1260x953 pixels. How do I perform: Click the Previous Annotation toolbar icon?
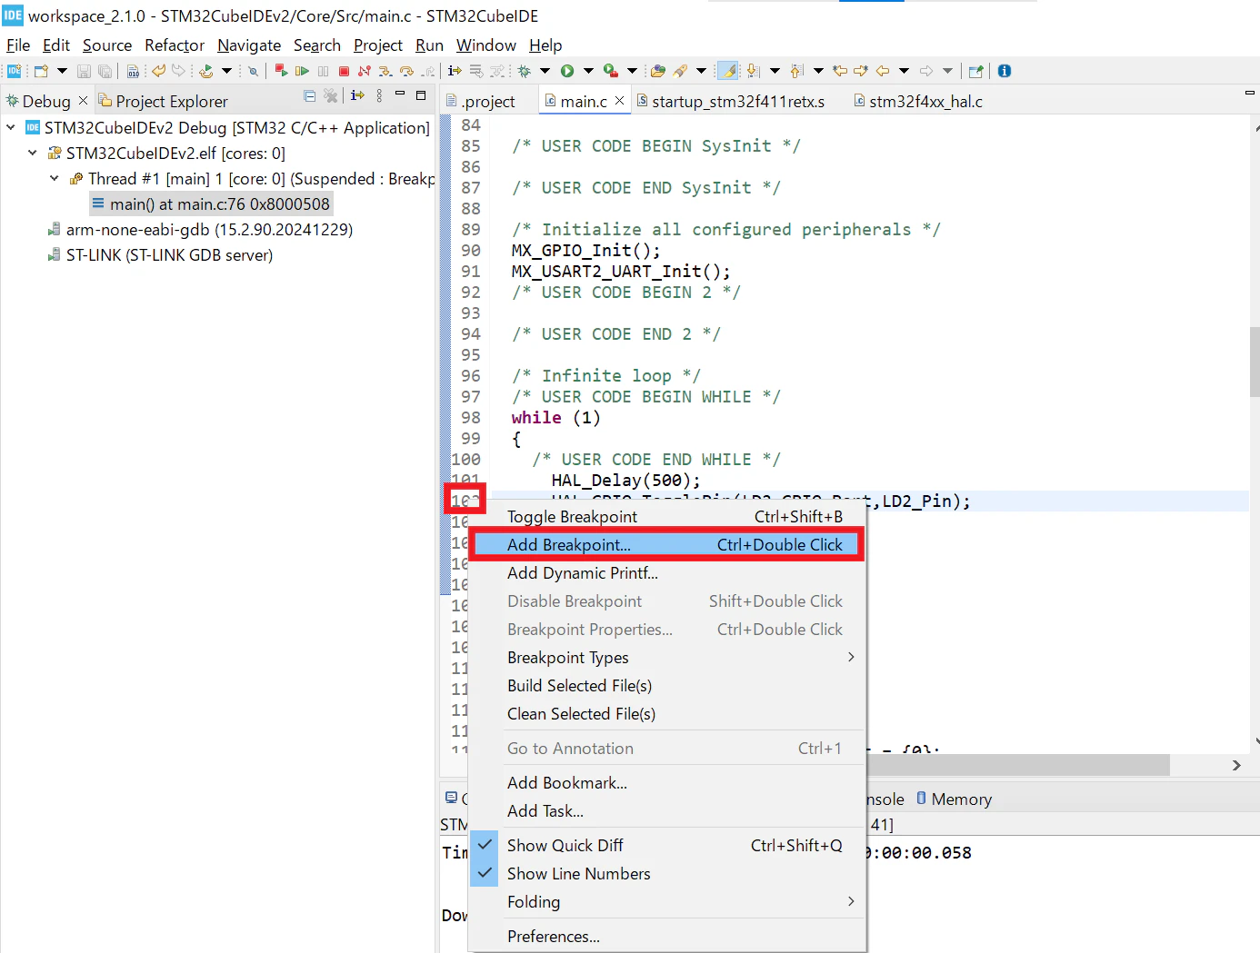pyautogui.click(x=796, y=71)
